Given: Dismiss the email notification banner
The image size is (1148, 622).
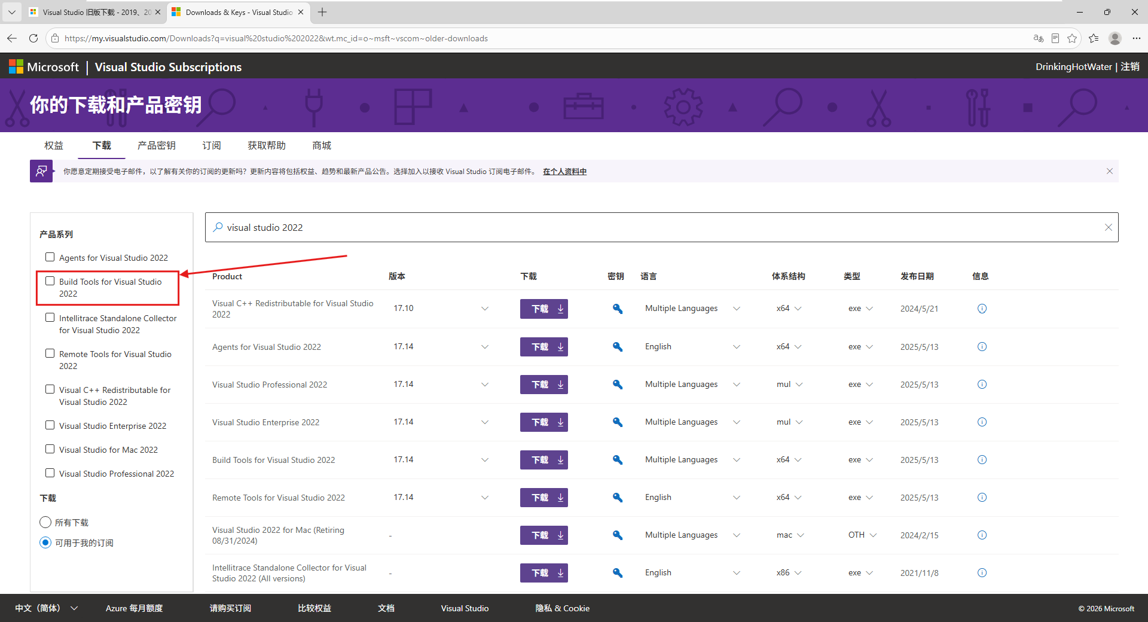Looking at the screenshot, I should (x=1110, y=171).
